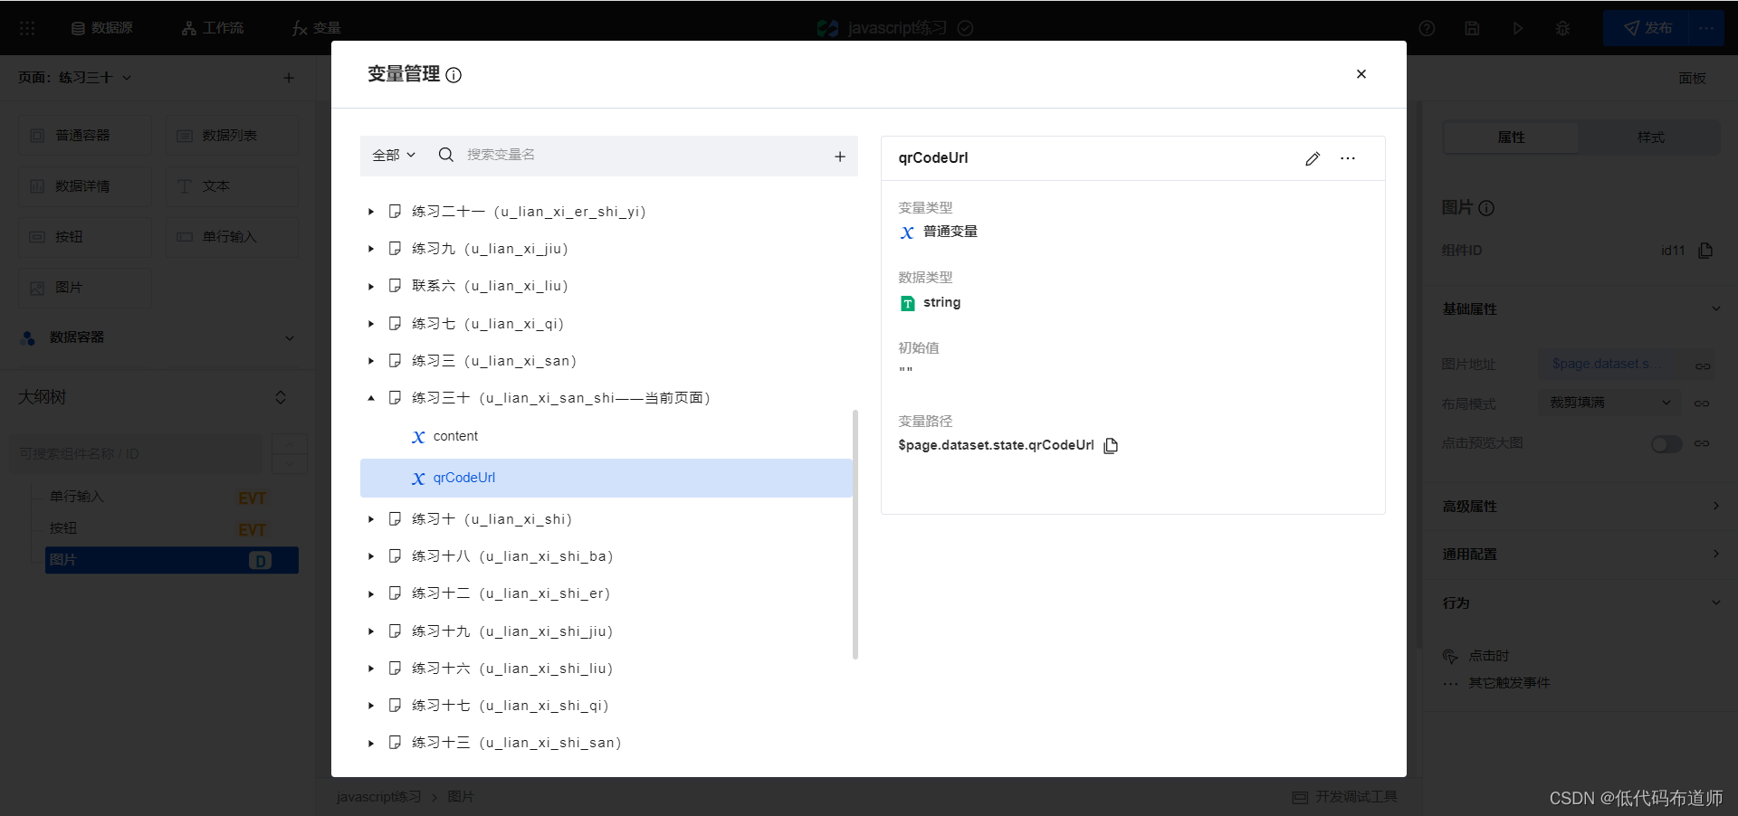Open the app grid icon

pos(27,28)
